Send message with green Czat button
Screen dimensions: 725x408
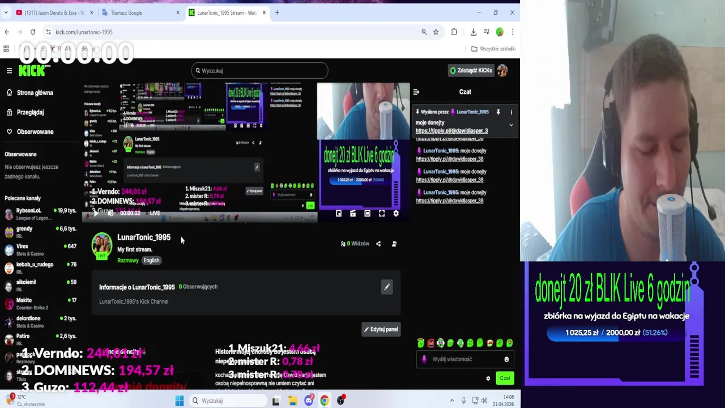click(x=505, y=378)
